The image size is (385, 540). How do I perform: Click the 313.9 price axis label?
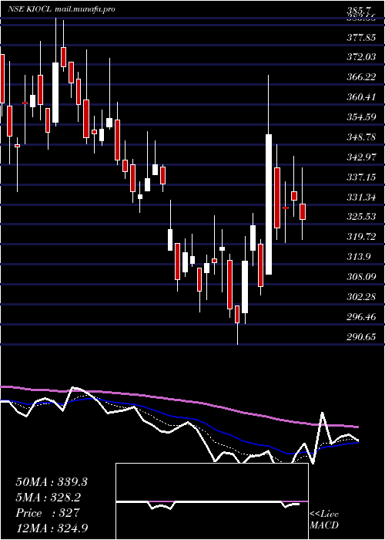click(359, 257)
